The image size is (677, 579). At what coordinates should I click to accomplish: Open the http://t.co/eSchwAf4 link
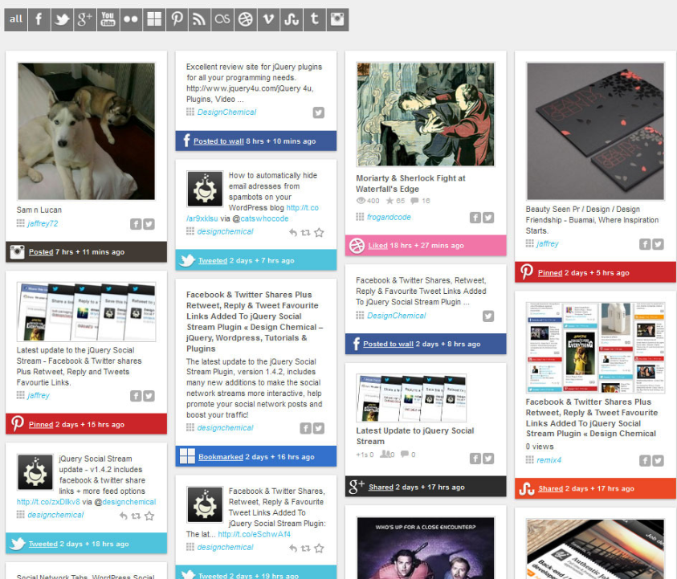point(255,535)
